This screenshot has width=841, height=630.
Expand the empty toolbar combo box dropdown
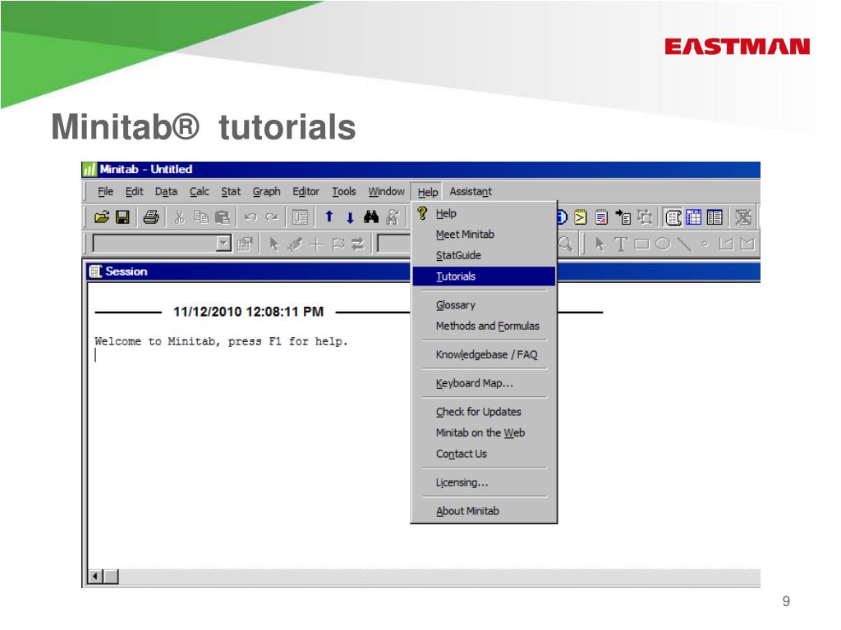tap(223, 244)
